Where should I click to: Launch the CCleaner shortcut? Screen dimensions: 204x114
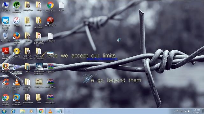(5, 83)
